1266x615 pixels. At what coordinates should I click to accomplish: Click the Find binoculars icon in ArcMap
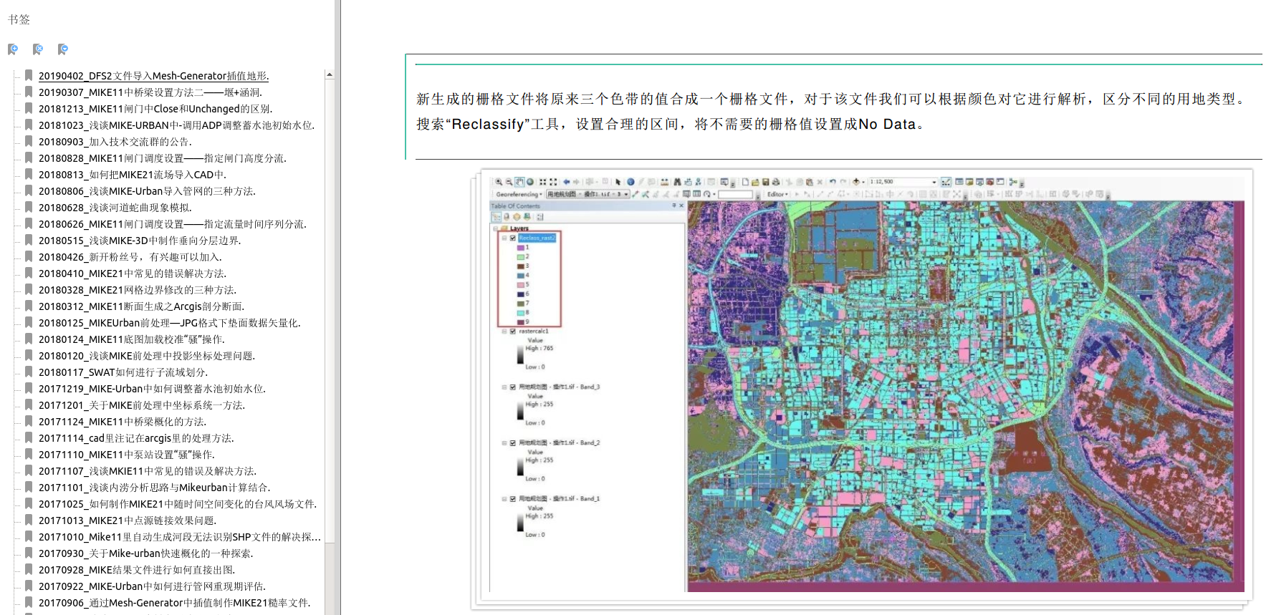pos(677,182)
